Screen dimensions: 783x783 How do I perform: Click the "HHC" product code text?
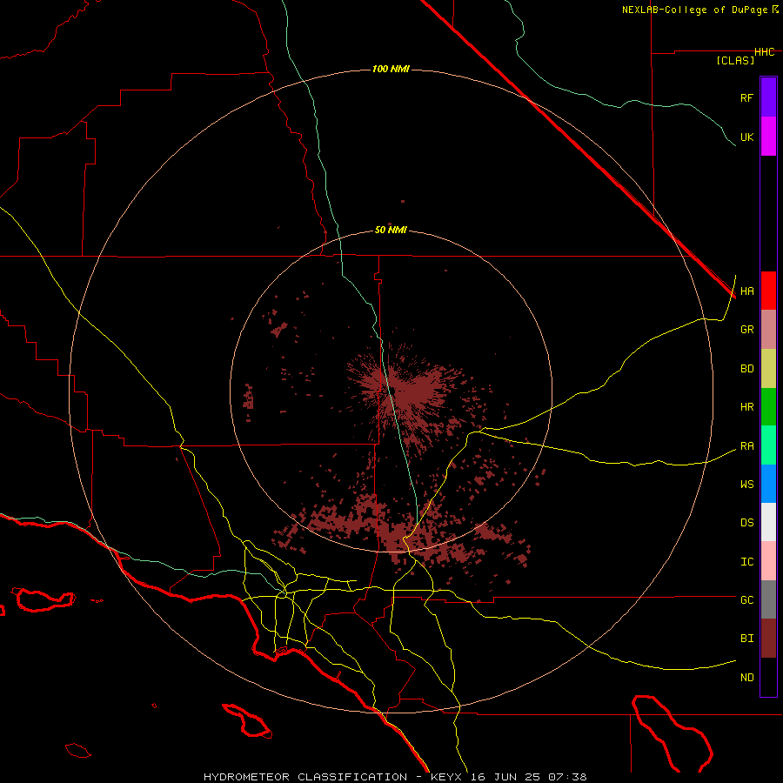(764, 52)
